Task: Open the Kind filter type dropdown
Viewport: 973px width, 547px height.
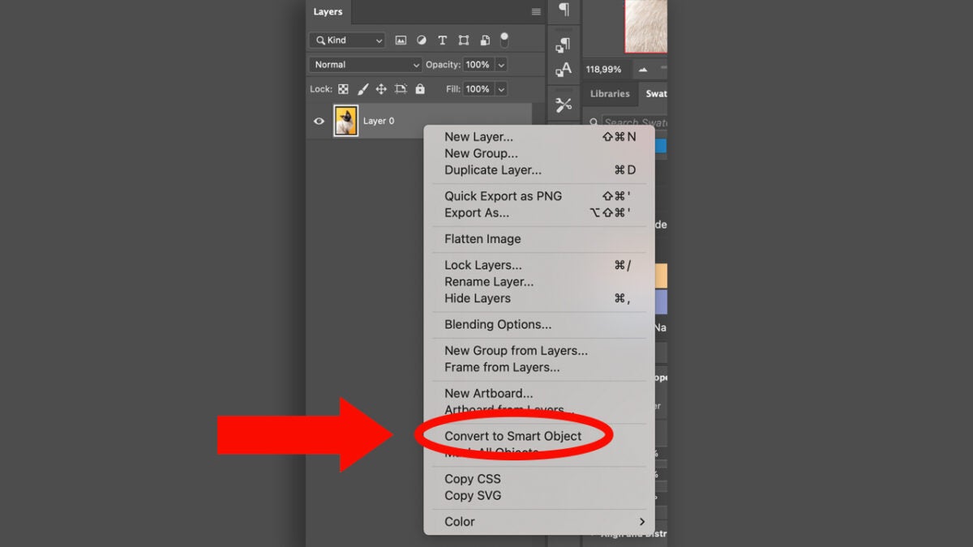Action: coord(347,41)
